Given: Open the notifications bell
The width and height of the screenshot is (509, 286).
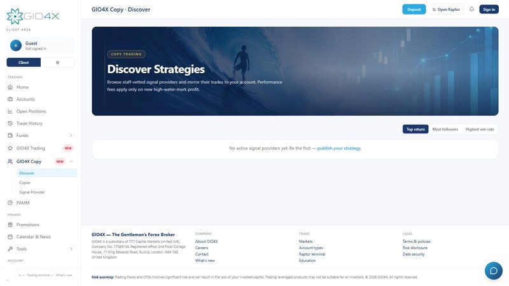Looking at the screenshot, I should [x=471, y=10].
